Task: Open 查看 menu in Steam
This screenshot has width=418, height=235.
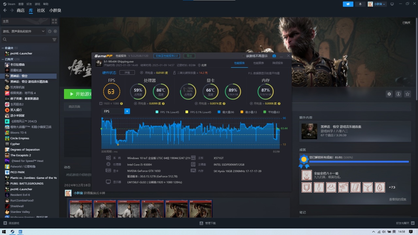Action: pyautogui.click(x=21, y=4)
